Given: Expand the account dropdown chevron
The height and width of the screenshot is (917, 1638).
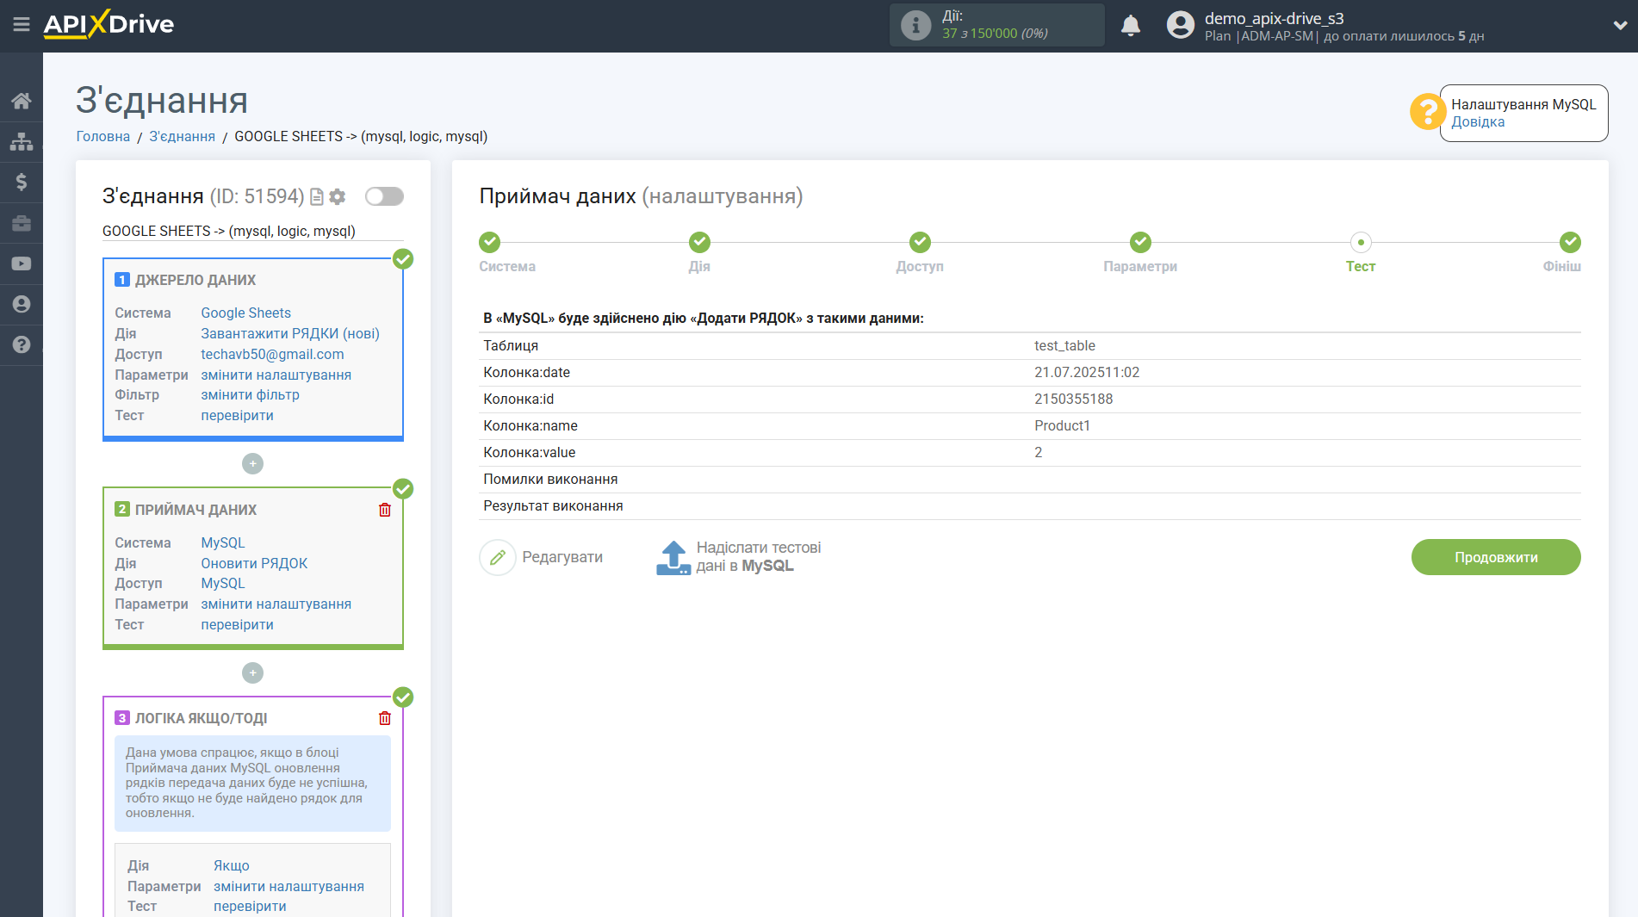Looking at the screenshot, I should pos(1620,25).
